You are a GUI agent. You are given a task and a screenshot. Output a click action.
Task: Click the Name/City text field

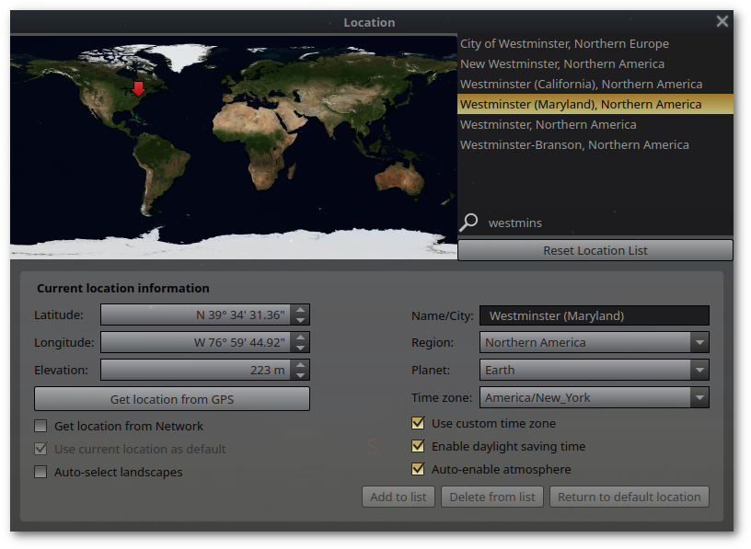(x=595, y=316)
